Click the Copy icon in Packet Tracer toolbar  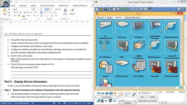[114, 9]
